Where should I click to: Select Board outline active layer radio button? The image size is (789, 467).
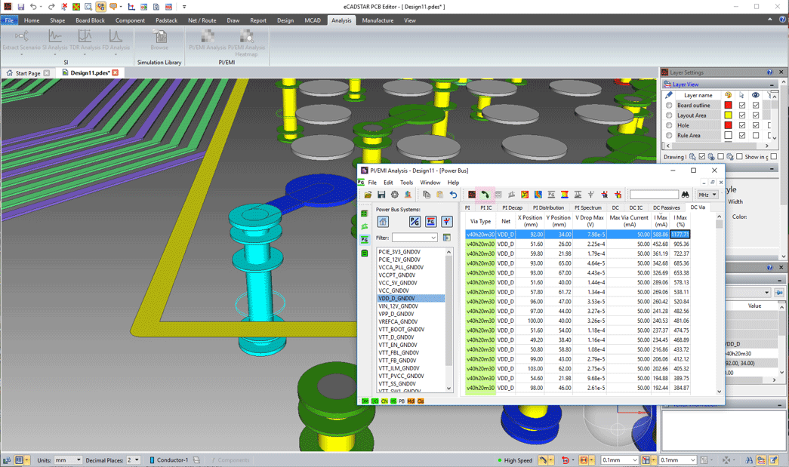(669, 105)
